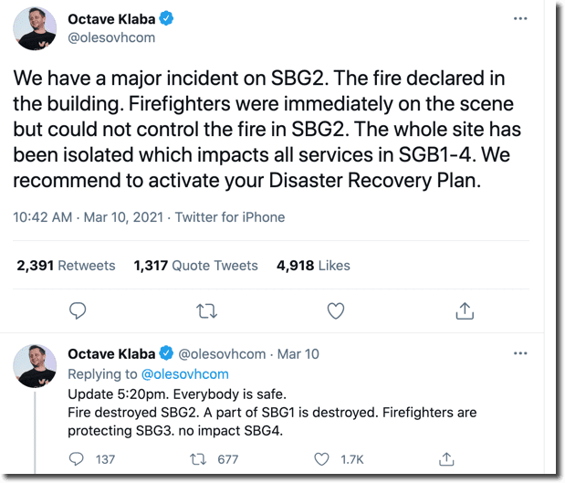Open Octave Klaba's top profile picture
The height and width of the screenshot is (483, 565).
[x=36, y=27]
